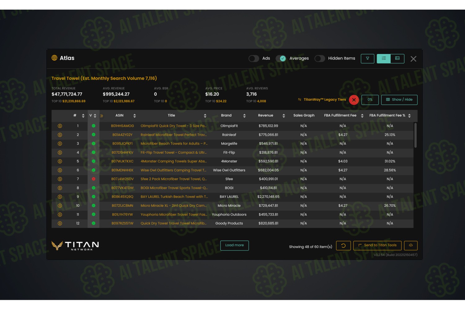The image size is (465, 310).
Task: Sort by Brand column arrows
Action: (x=244, y=116)
